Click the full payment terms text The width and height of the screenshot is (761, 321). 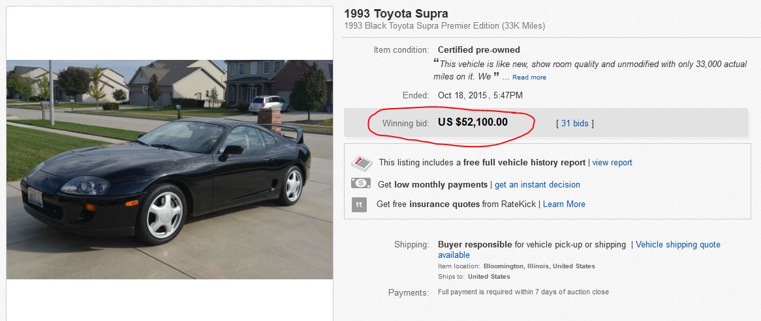click(x=523, y=292)
